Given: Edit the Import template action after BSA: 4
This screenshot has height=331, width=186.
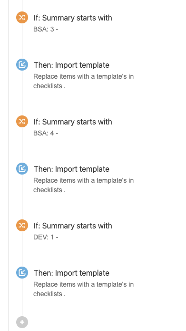Looking at the screenshot, I should tap(71, 169).
